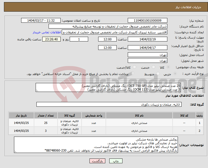Click the response deadline date 1404/03/19
208x168 pixels.
147,39
